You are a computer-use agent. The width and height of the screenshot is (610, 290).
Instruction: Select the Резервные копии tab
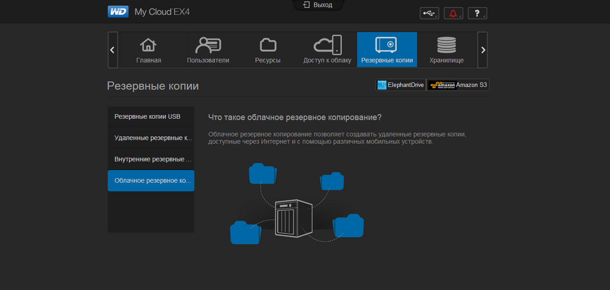(387, 50)
